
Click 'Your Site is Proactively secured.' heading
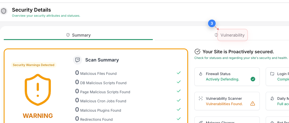pyautogui.click(x=238, y=52)
